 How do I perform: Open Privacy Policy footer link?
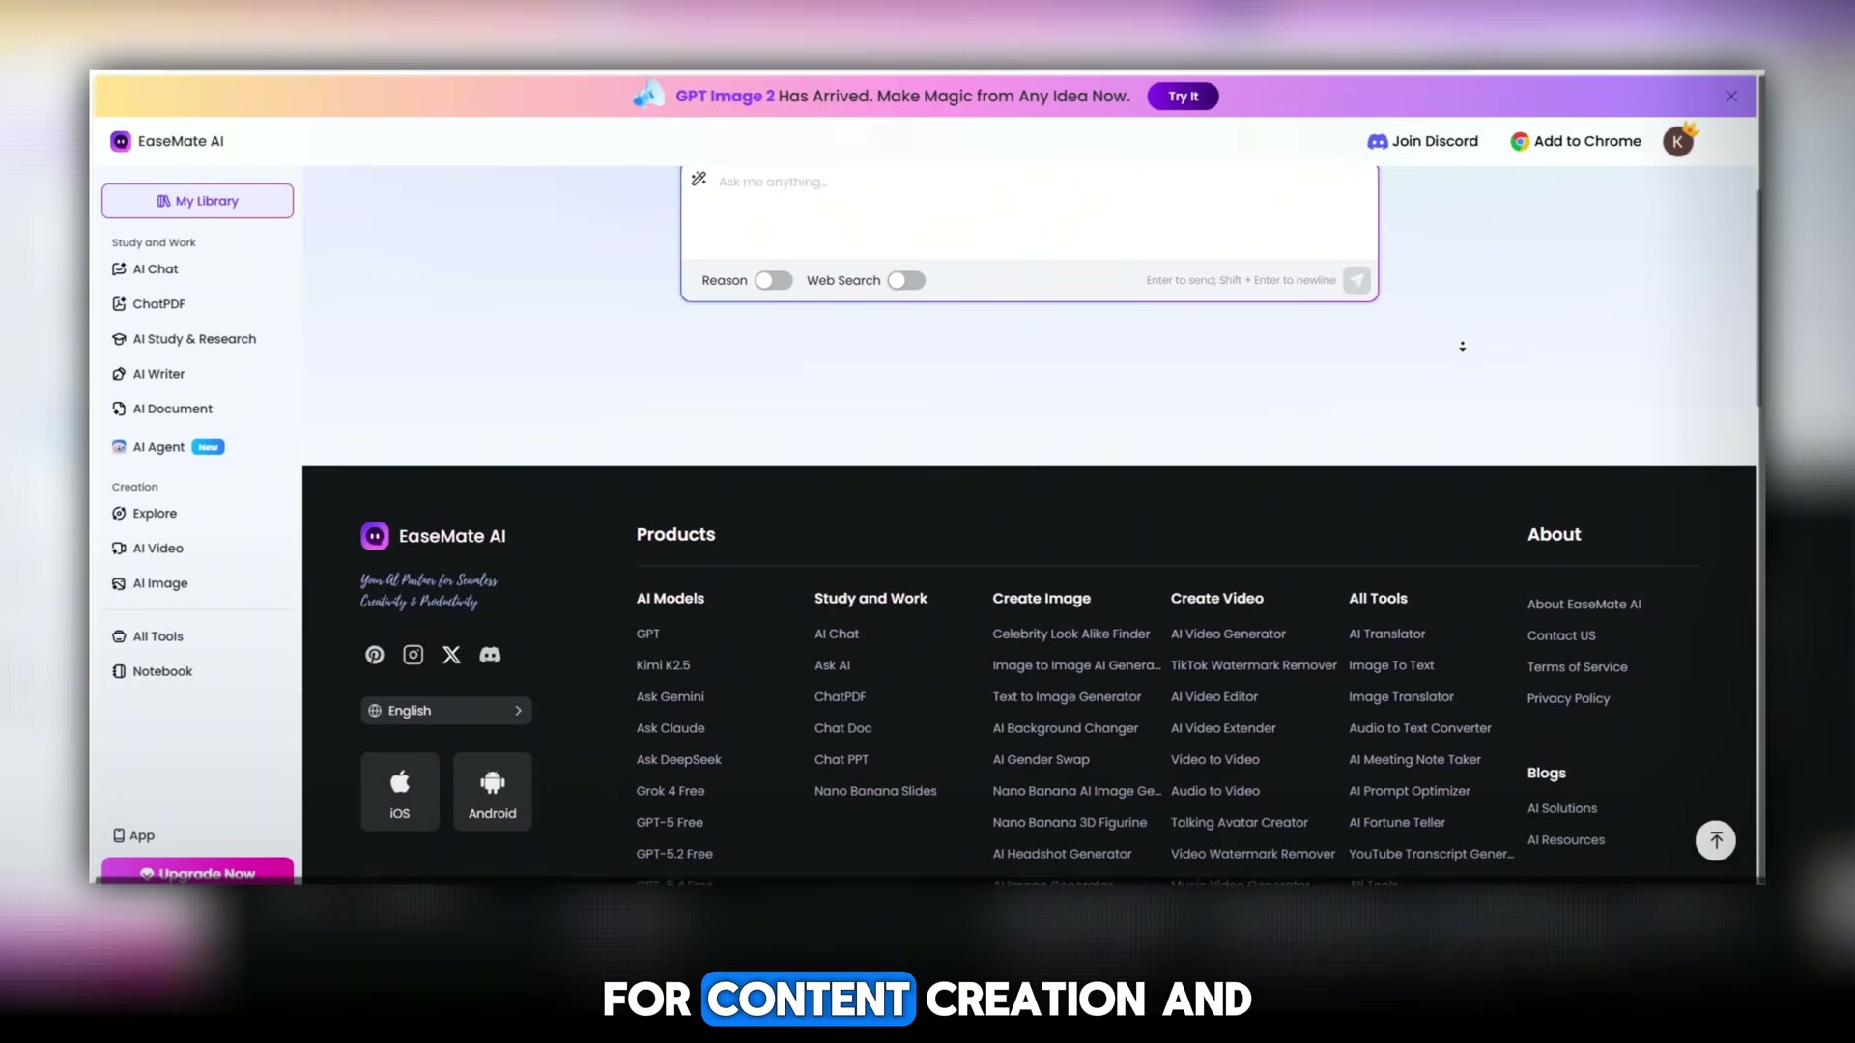[1569, 698]
